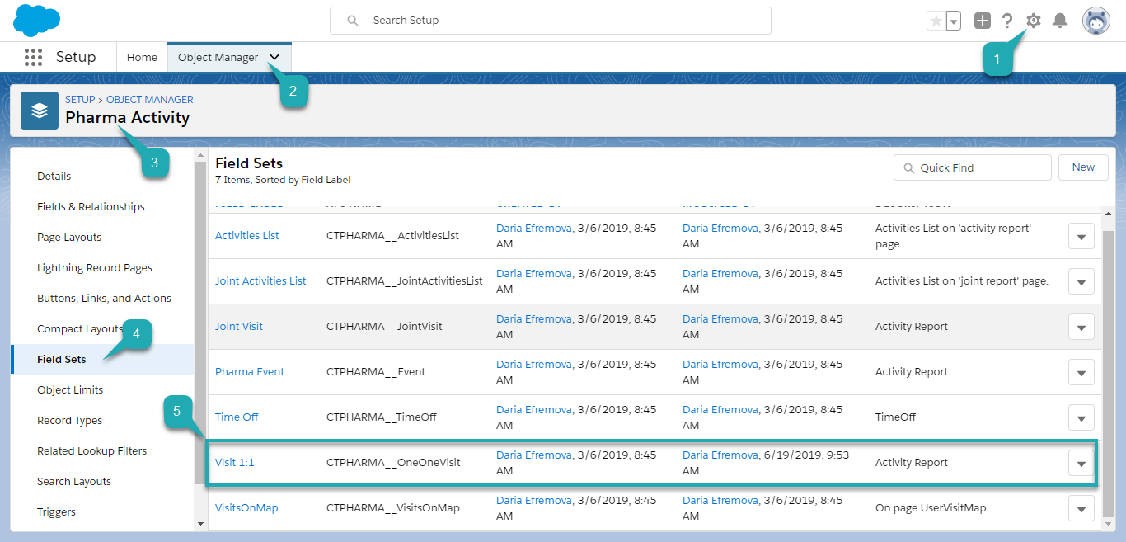Open the global actions plus icon
Screen dimensions: 1126x542
(x=982, y=21)
